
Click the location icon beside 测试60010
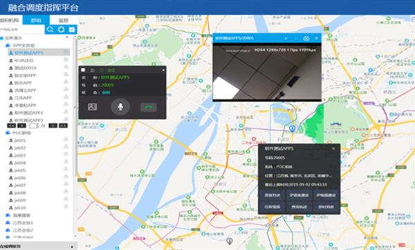(x=66, y=67)
